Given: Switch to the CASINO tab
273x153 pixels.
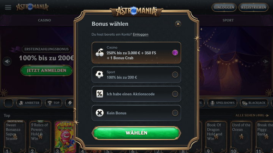Looking at the screenshot, I should click(44, 20).
